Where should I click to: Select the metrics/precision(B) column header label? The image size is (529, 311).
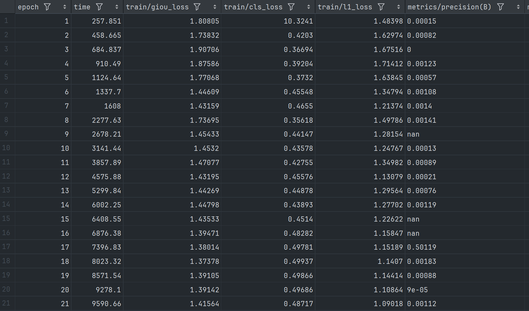[x=449, y=7]
